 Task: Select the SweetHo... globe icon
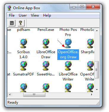point(46,66)
